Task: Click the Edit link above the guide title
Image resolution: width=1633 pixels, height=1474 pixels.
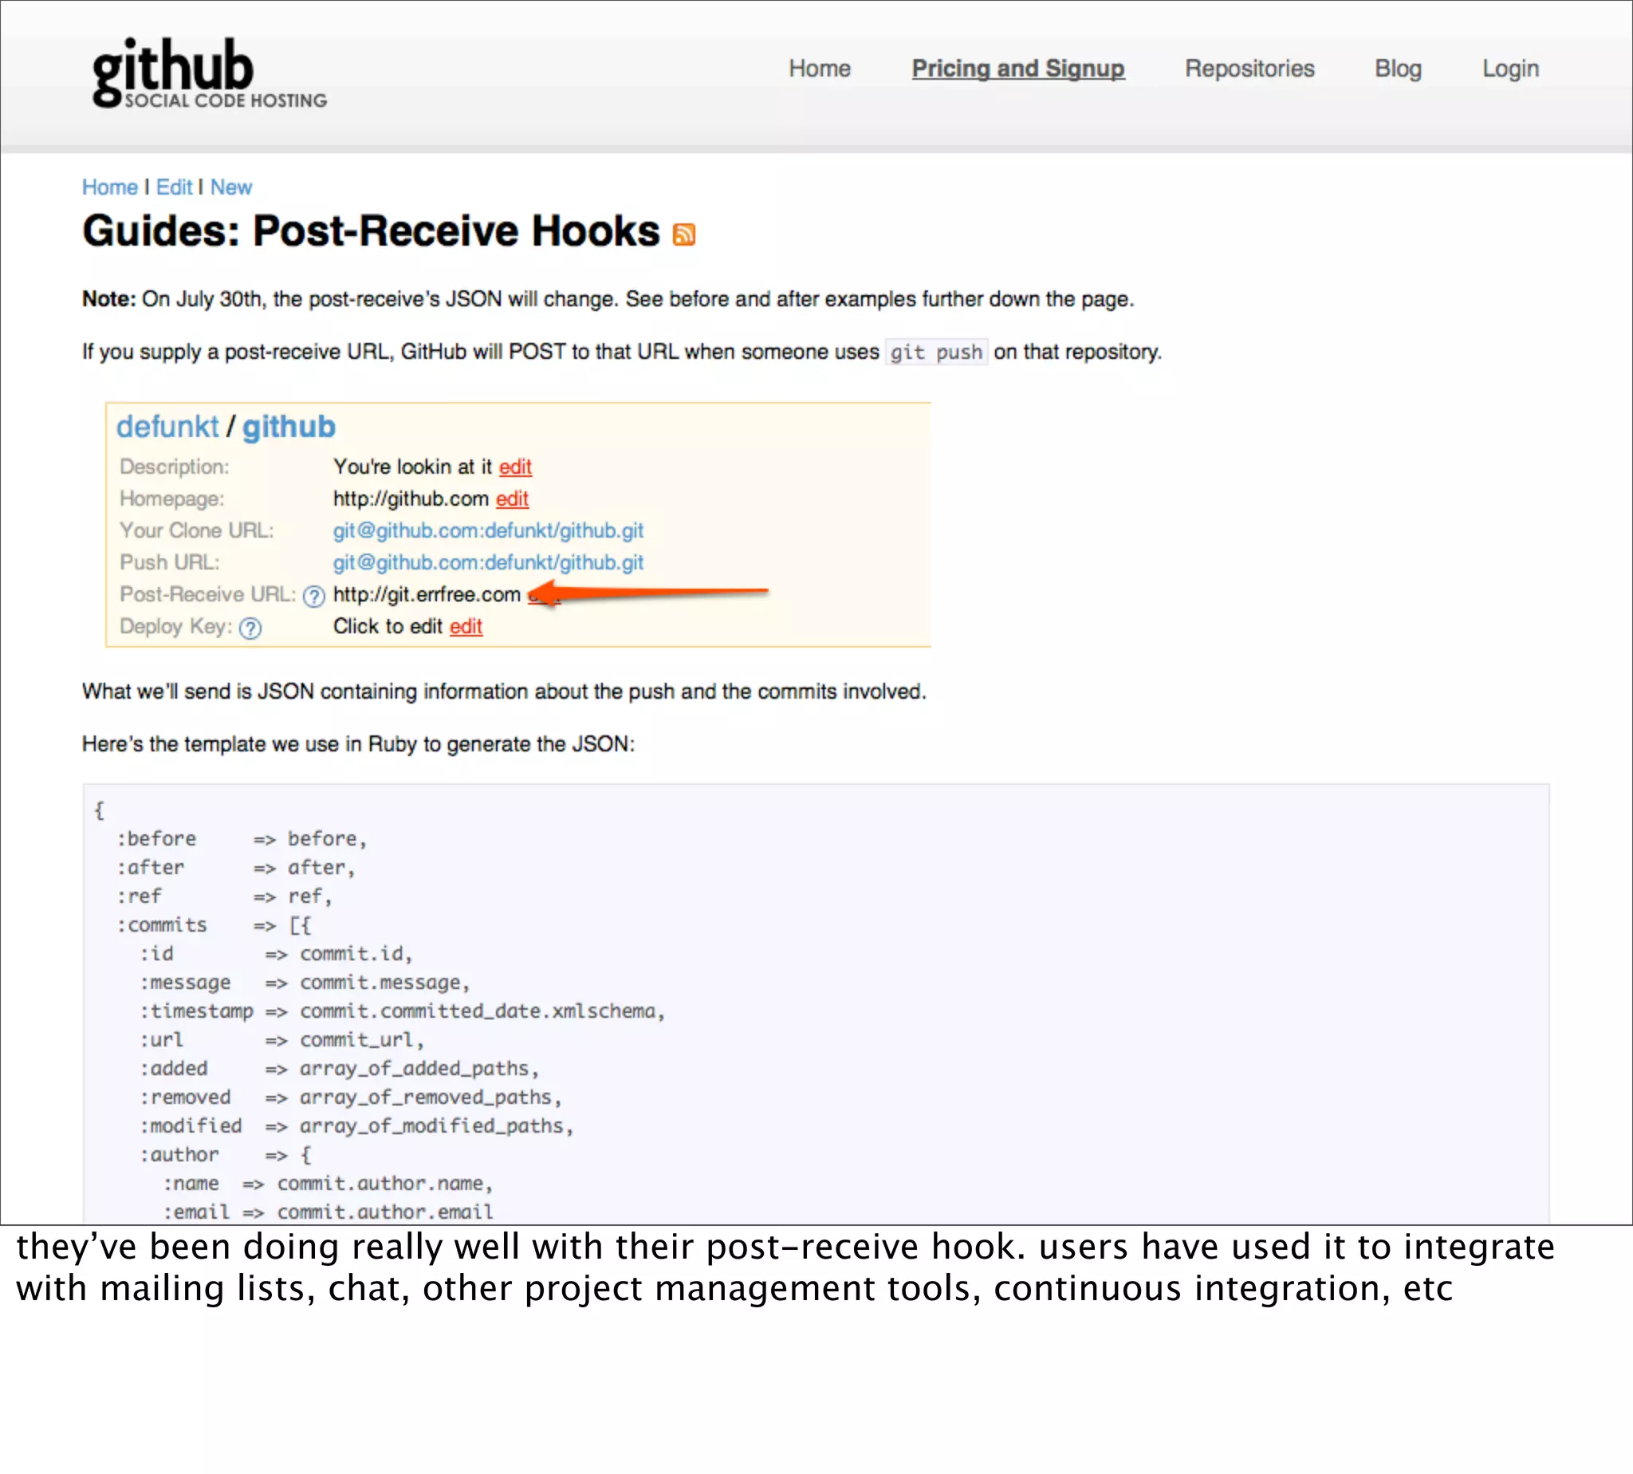Action: coord(174,187)
